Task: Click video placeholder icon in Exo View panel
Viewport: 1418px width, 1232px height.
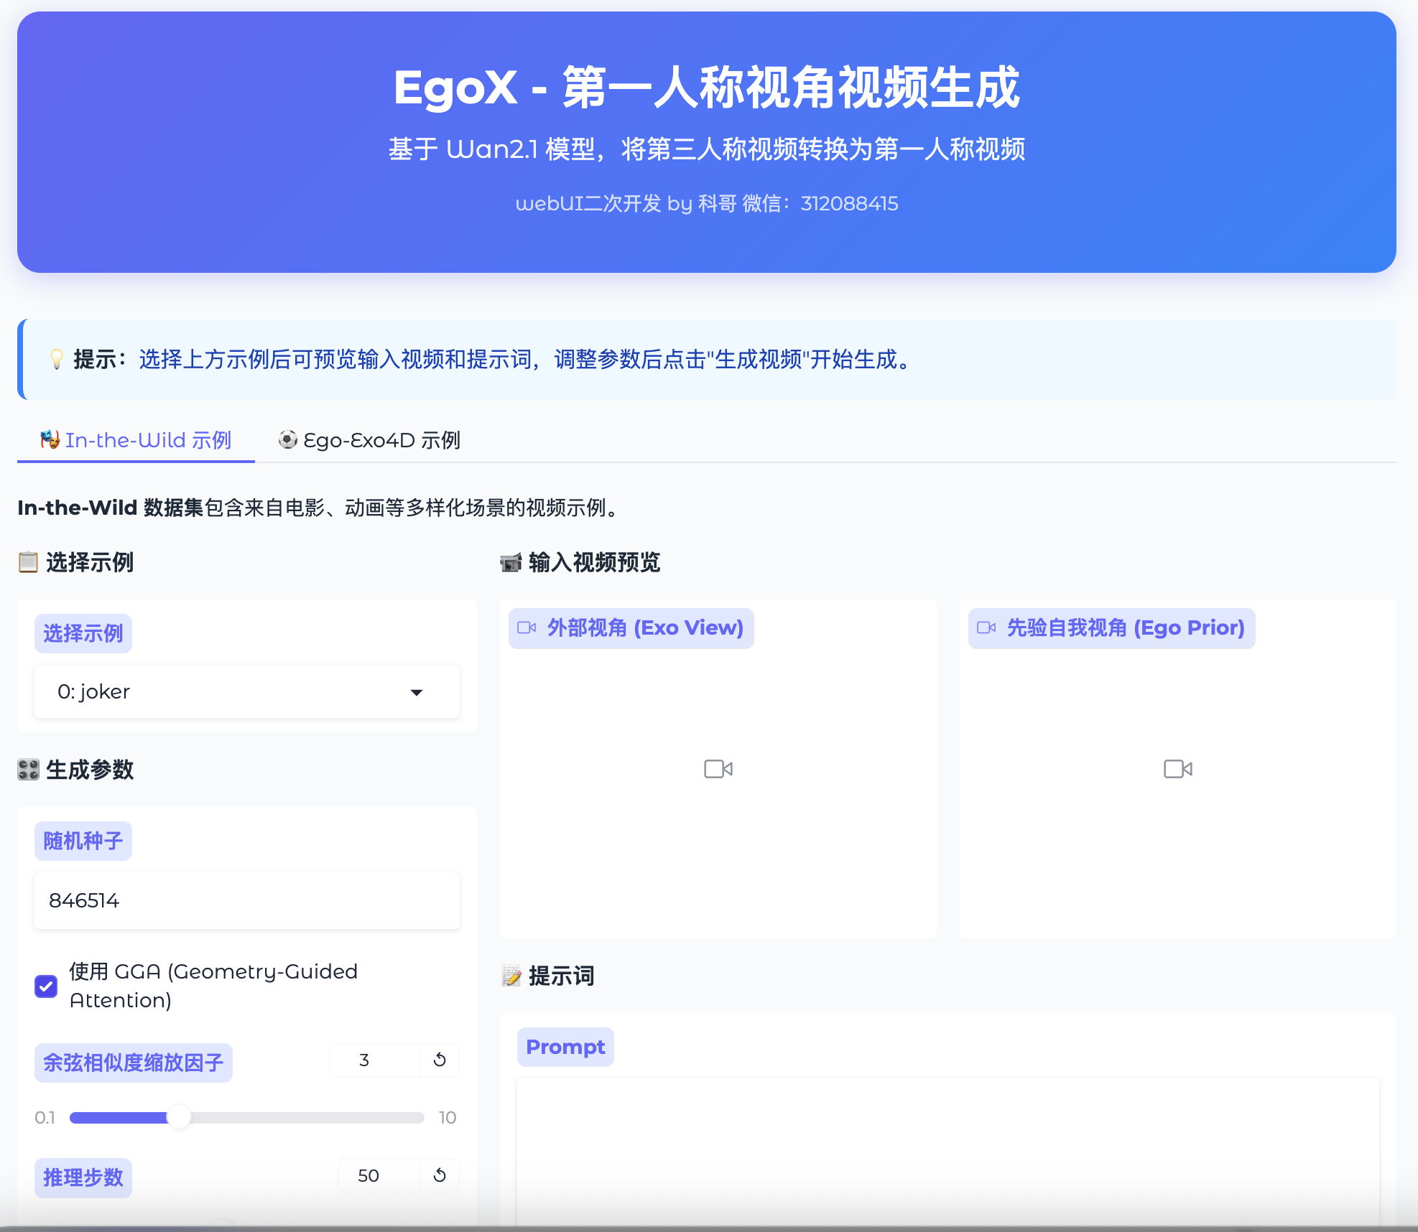Action: 718,769
